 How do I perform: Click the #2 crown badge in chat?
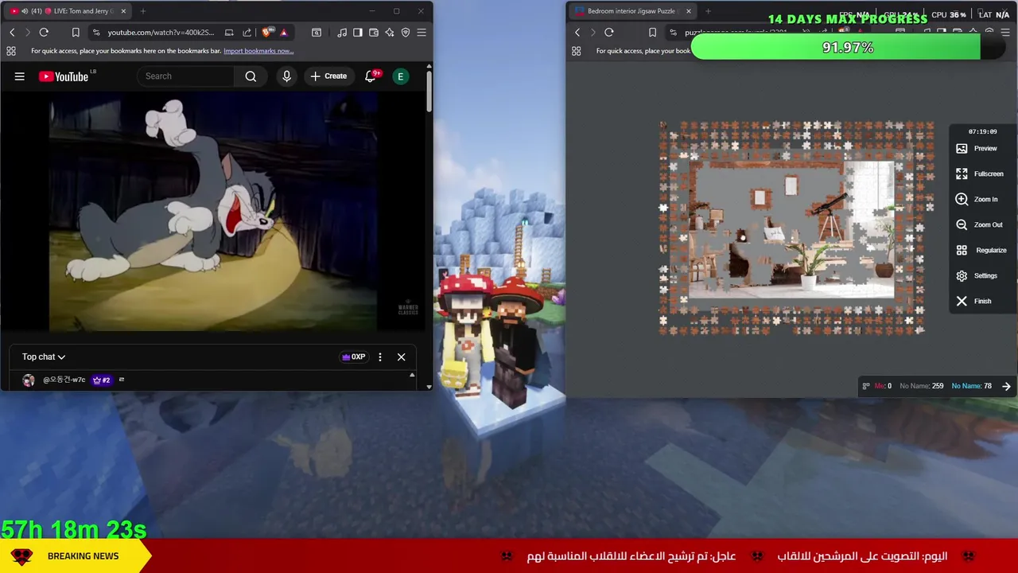pyautogui.click(x=101, y=380)
